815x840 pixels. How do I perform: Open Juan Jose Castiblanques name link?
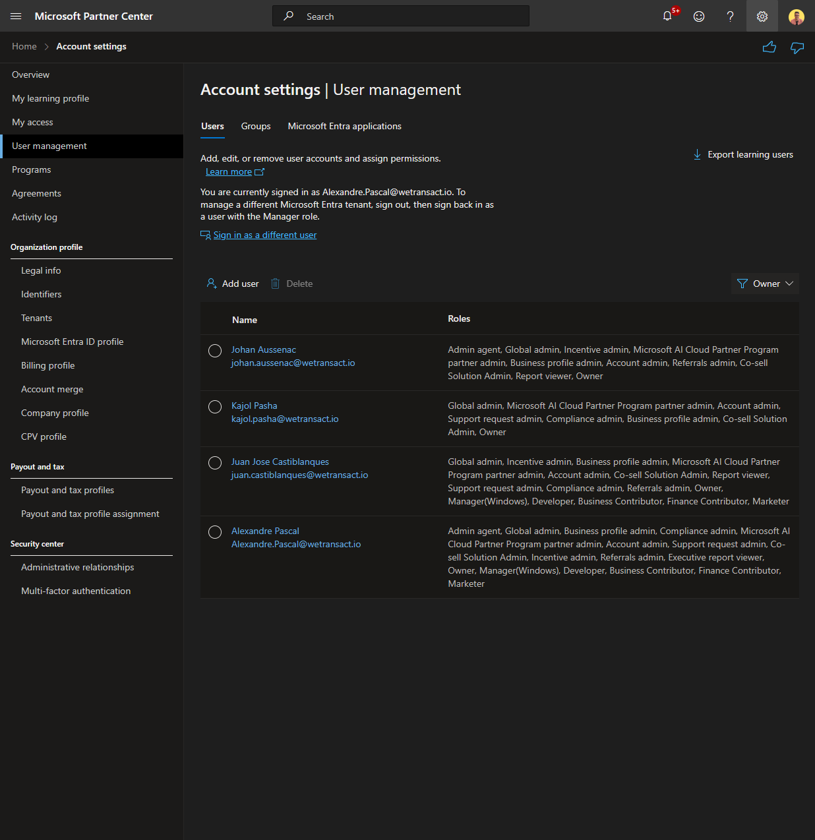280,462
